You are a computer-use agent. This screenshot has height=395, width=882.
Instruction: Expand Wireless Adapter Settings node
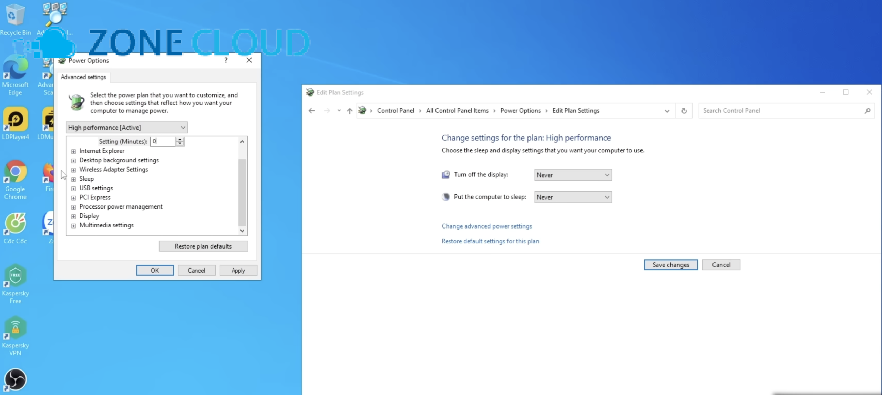pos(73,170)
